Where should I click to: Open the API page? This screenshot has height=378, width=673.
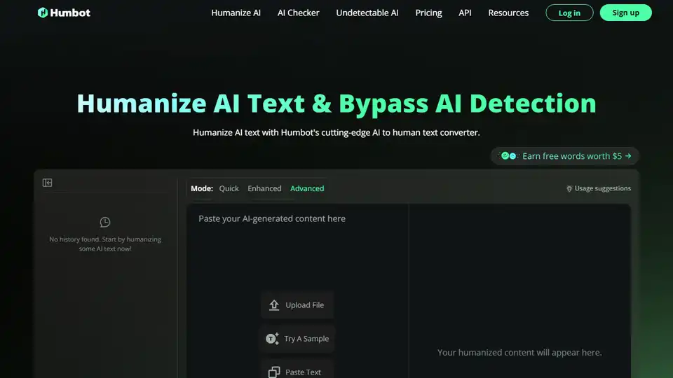(x=465, y=13)
